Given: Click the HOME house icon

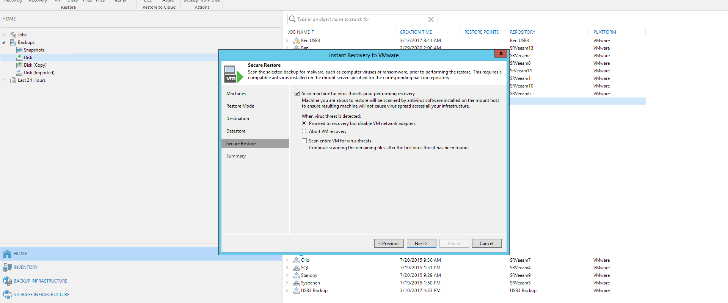Looking at the screenshot, I should (x=7, y=254).
